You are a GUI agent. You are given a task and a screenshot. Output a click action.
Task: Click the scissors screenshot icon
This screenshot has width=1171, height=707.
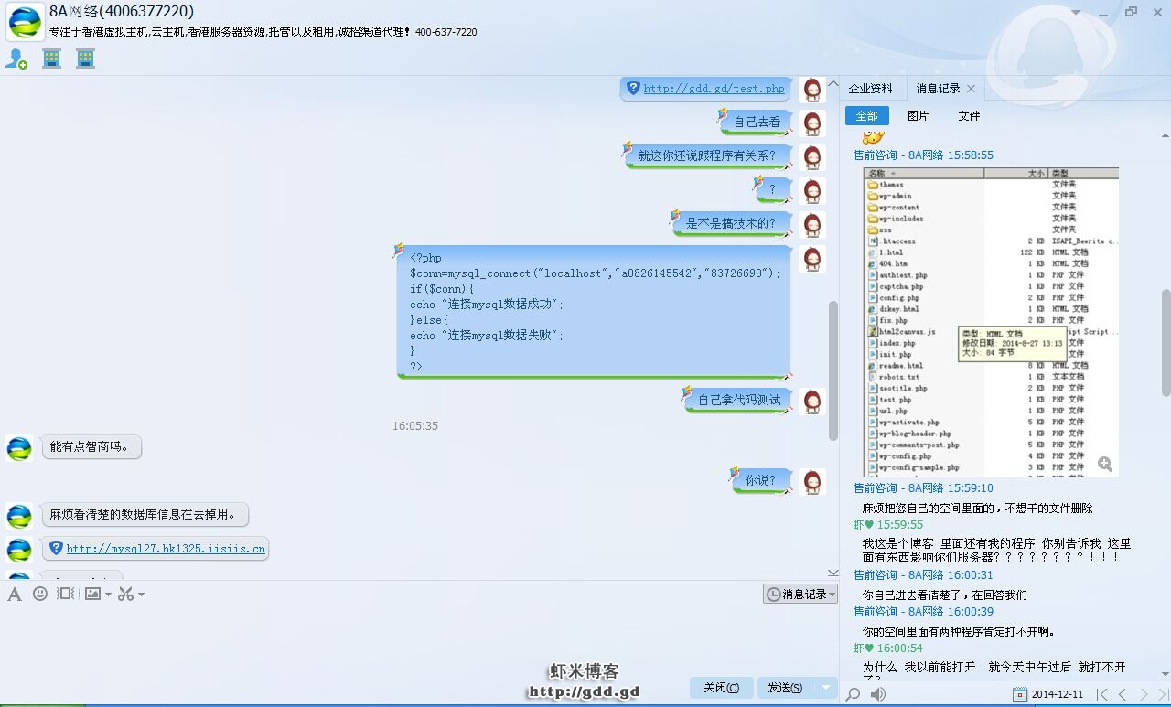click(x=125, y=595)
